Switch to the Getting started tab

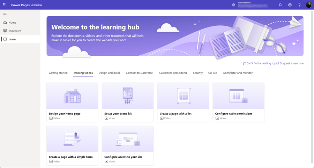click(58, 73)
